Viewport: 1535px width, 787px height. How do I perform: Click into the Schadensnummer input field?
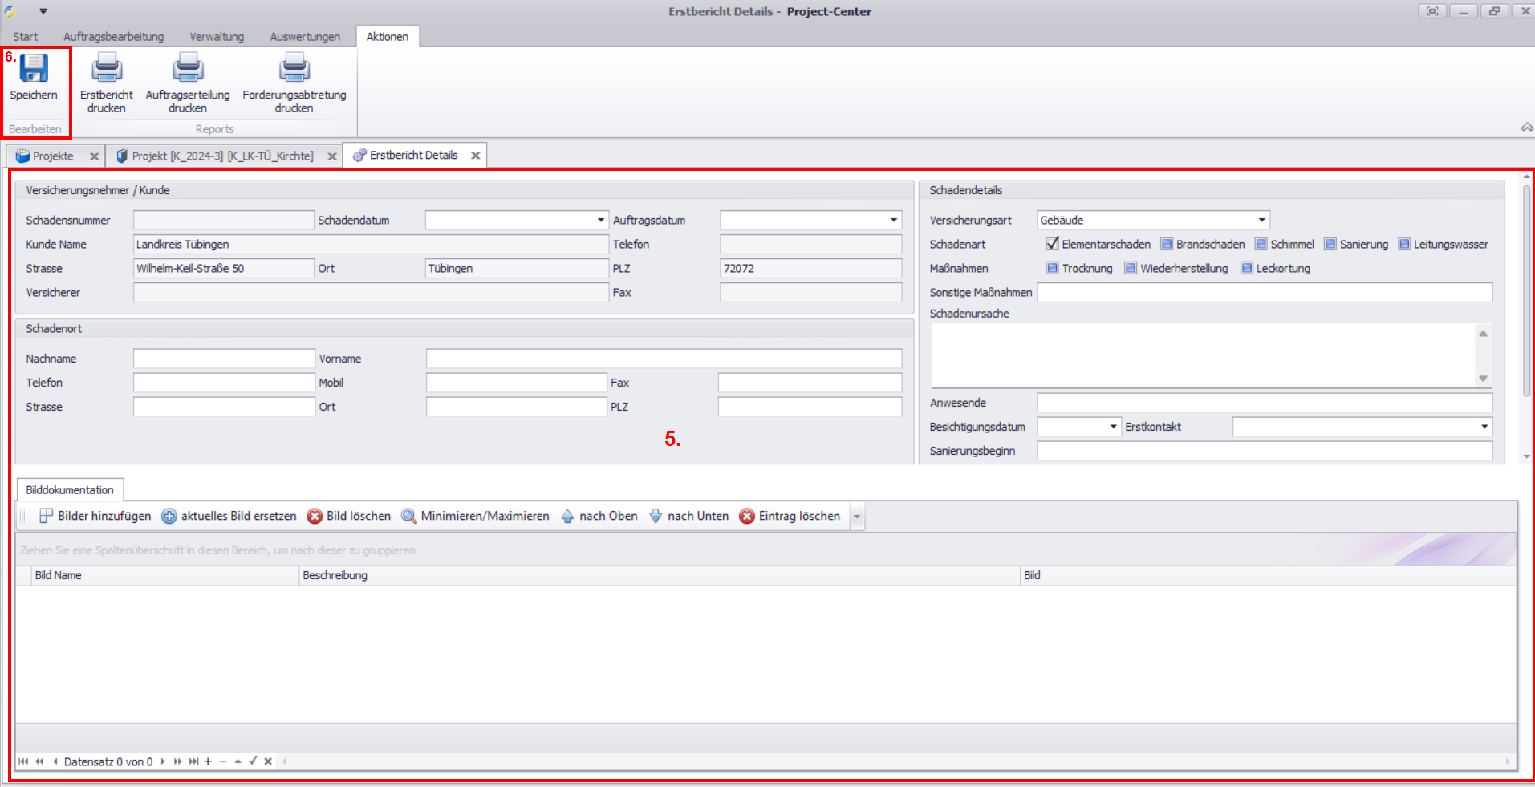223,220
